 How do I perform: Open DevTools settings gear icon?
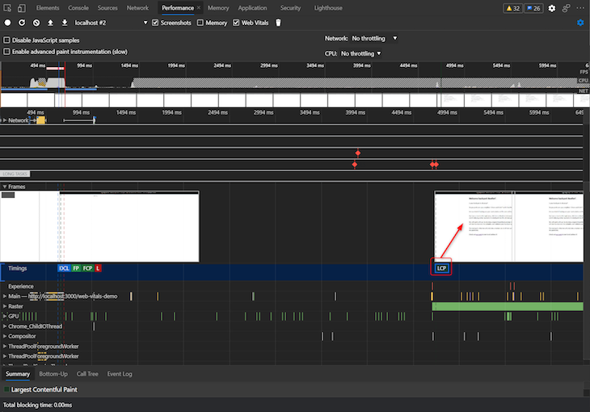click(552, 8)
